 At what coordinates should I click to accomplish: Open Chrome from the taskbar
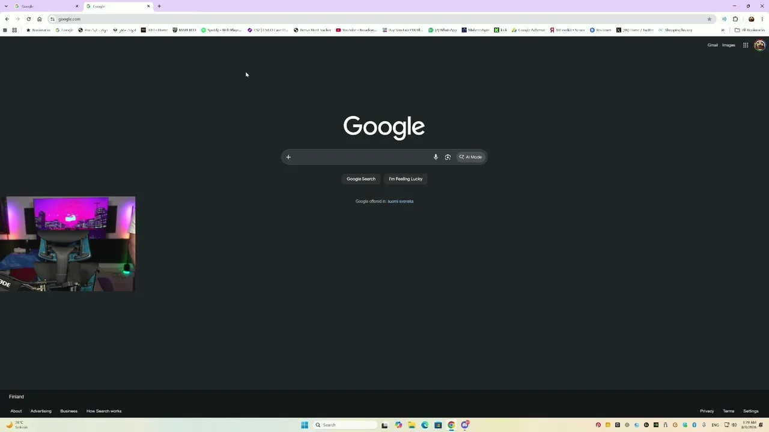tap(451, 425)
